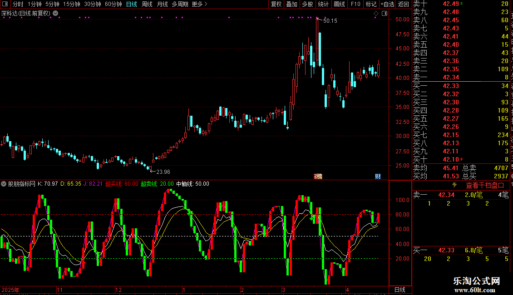
Task: Select the 60分钟 period
Action: click(x=113, y=4)
